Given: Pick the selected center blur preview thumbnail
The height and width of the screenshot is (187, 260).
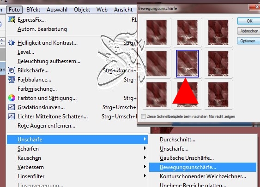Looking at the screenshot, I should pos(187,64).
